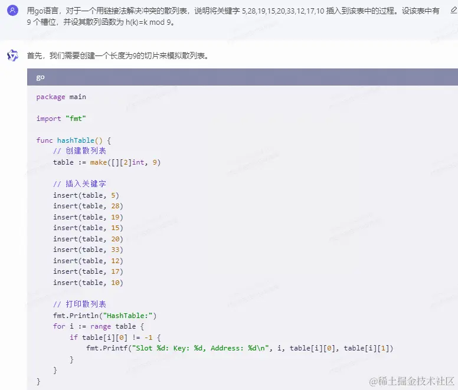Click the line 'insert(table, 17)'
Viewport: 458px width, 390px height.
point(88,272)
